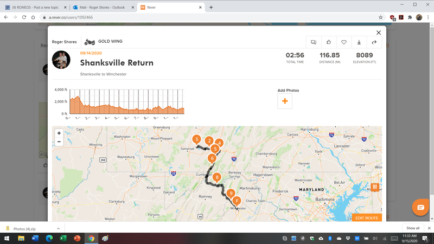434x244 pixels.
Task: Click Show all downloads
Action: point(413,228)
